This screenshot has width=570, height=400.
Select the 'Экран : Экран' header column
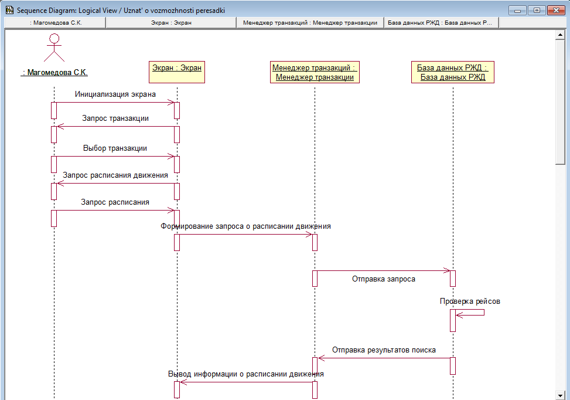171,22
